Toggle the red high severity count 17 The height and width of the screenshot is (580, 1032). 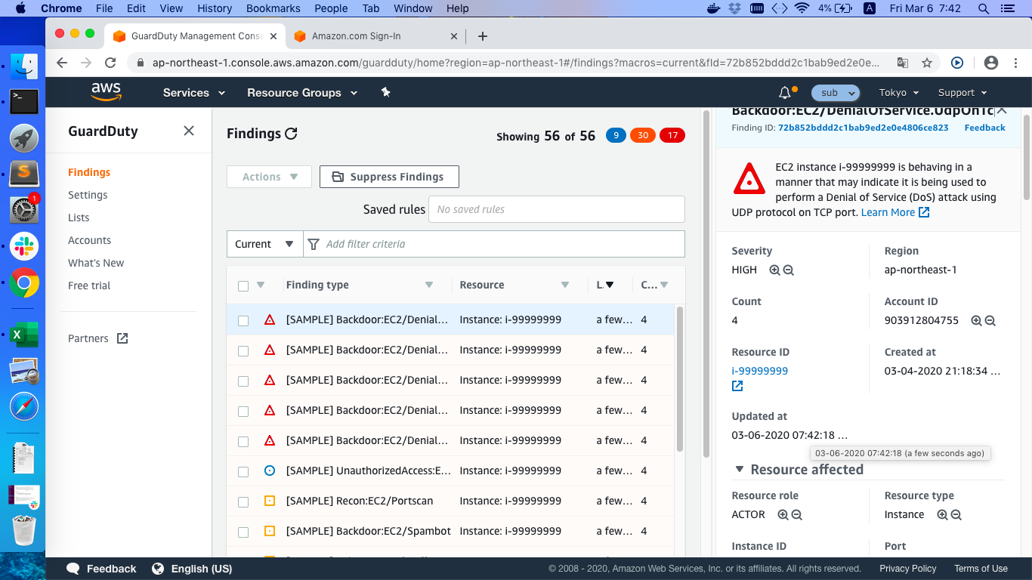coord(672,136)
